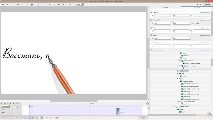Open Настроить слайд button

pyautogui.click(x=21, y=118)
